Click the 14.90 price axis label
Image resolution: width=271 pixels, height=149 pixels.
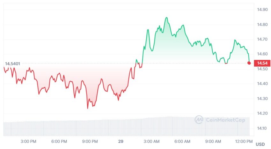262,10
